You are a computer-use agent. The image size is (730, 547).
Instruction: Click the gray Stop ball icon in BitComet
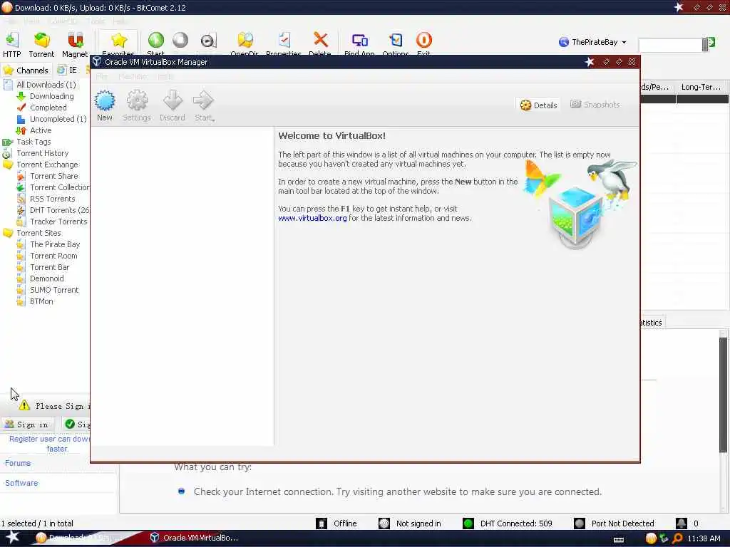[180, 41]
